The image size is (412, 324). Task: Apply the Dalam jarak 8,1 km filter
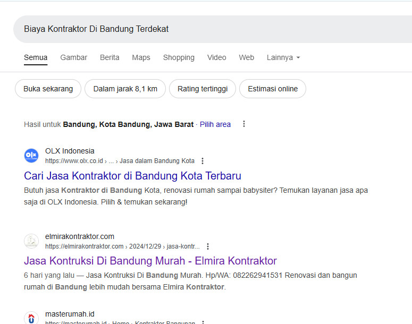[x=125, y=89]
